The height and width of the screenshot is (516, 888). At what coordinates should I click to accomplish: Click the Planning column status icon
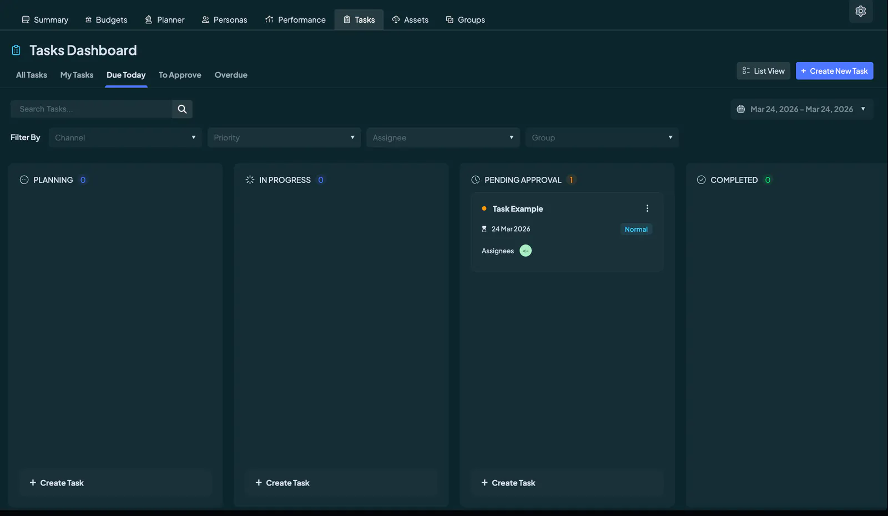[x=24, y=180]
